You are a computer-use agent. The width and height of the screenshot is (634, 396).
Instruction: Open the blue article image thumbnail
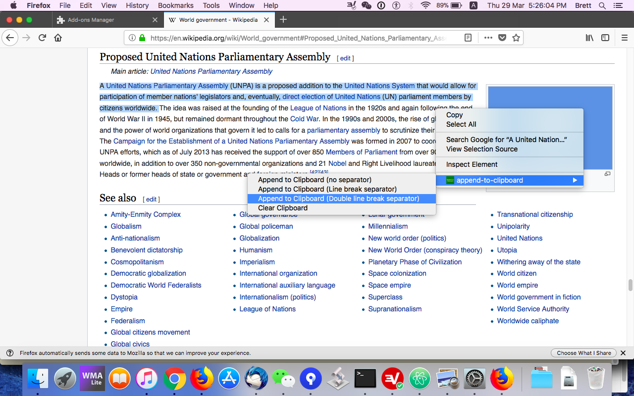coord(550,128)
